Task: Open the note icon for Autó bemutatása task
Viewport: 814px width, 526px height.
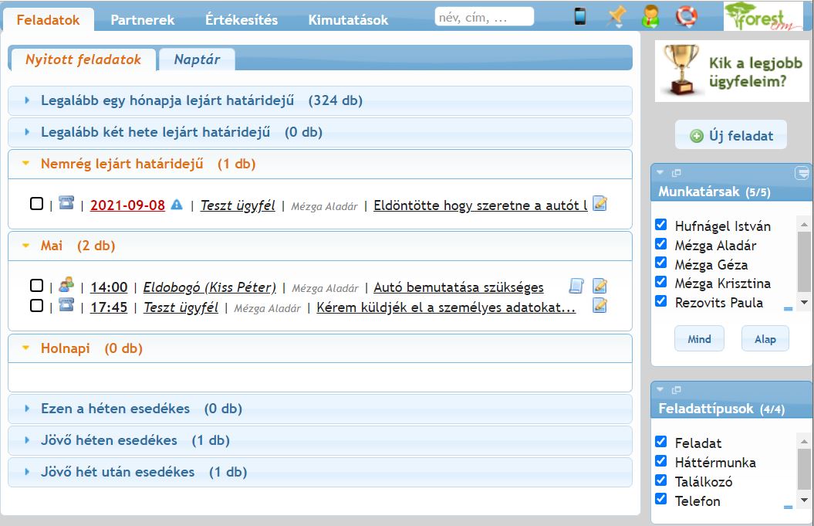Action: coord(576,287)
